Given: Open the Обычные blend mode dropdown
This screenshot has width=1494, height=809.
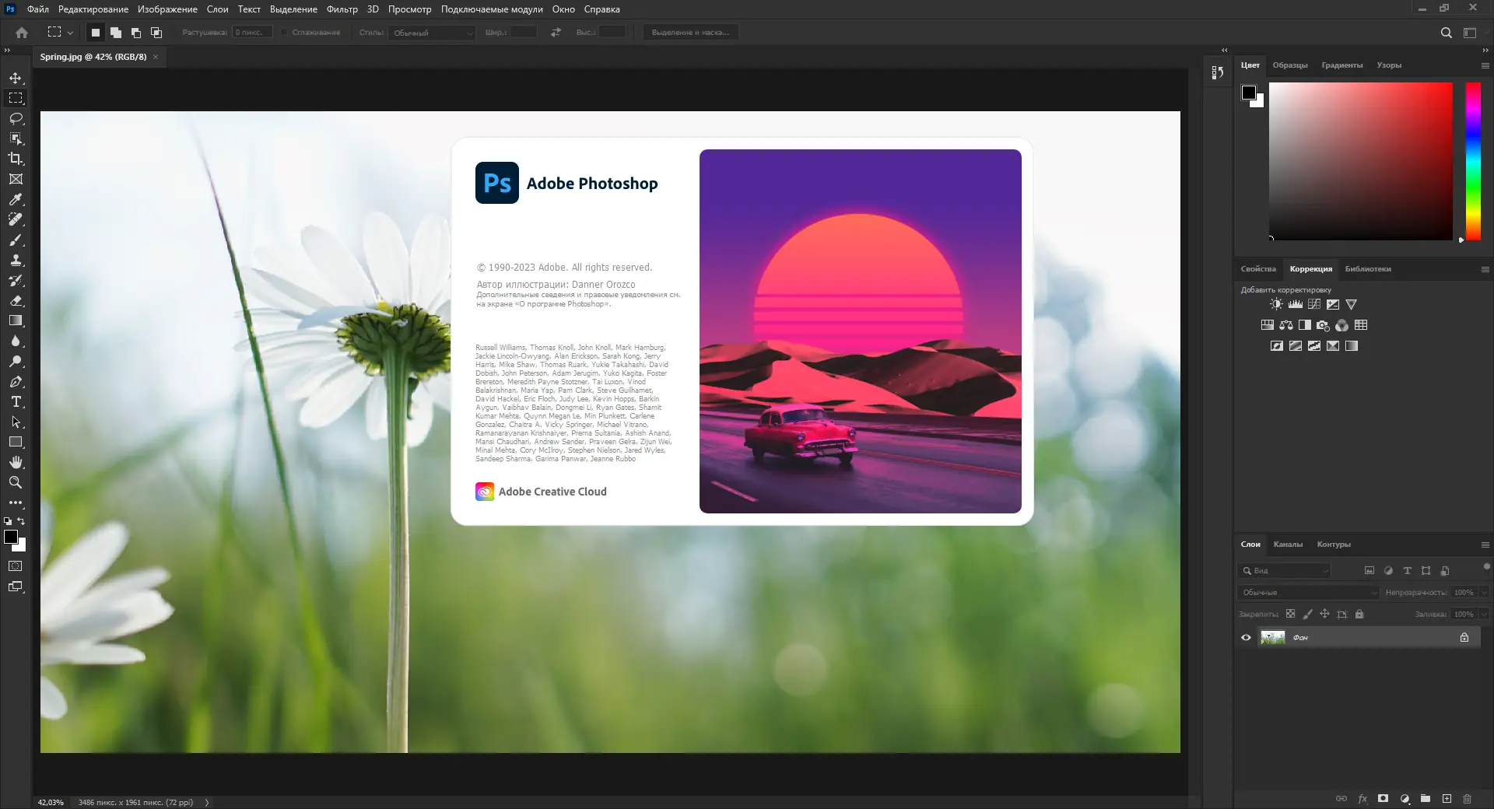Looking at the screenshot, I should pyautogui.click(x=1307, y=592).
